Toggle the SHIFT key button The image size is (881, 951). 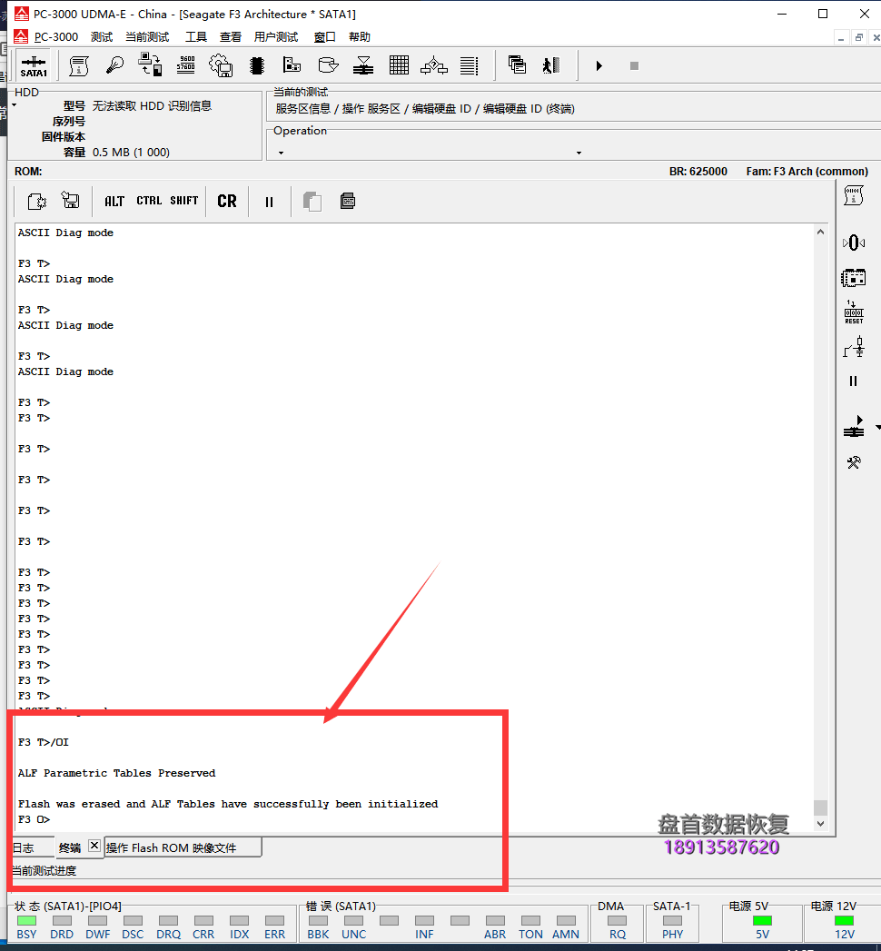click(x=184, y=201)
